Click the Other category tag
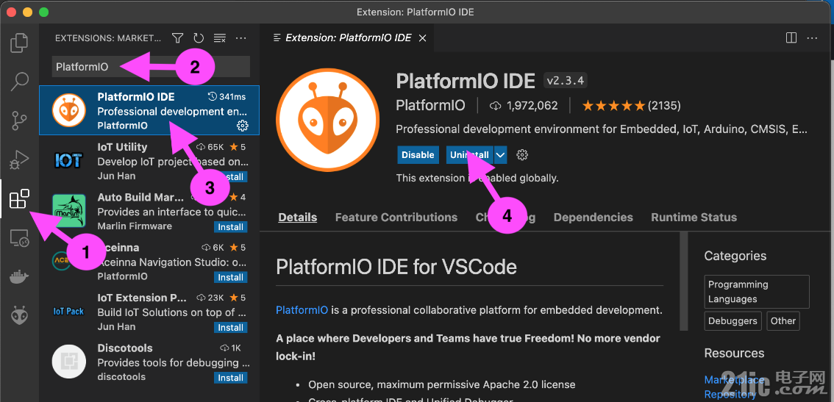834x402 pixels. click(783, 321)
